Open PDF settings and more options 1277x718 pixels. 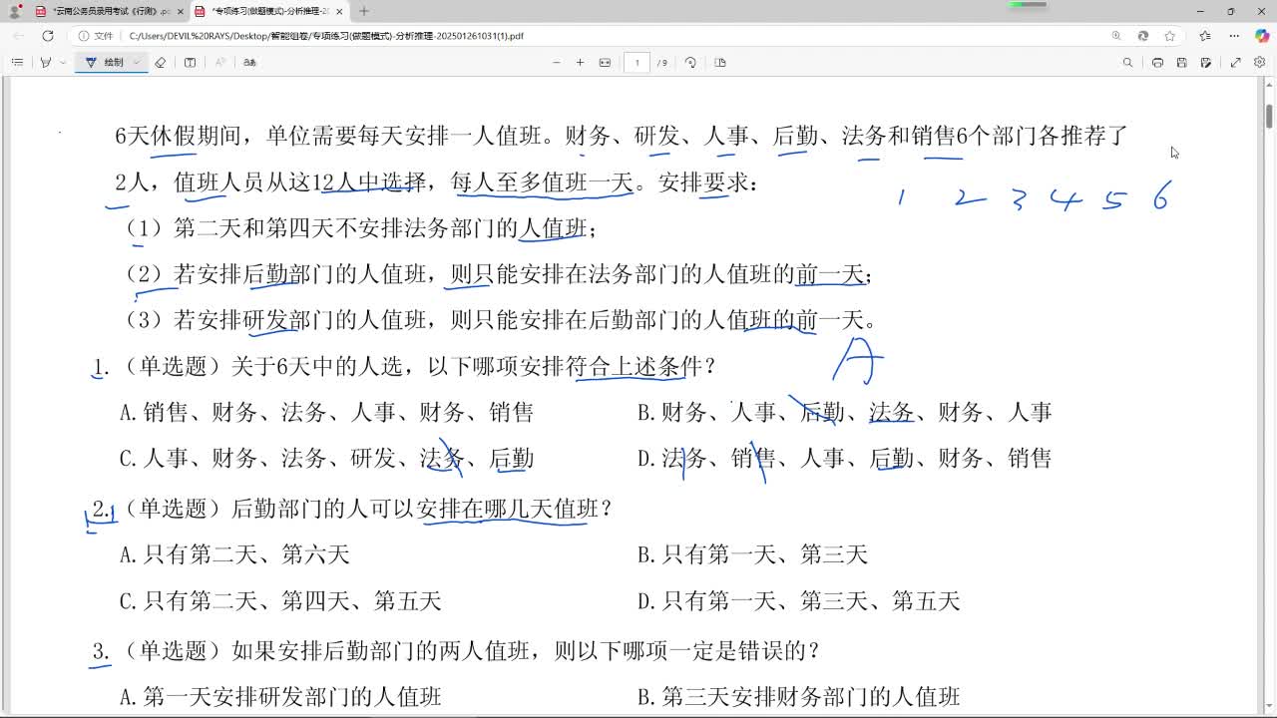[1259, 62]
